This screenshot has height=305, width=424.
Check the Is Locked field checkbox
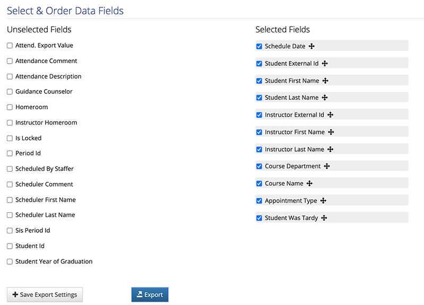point(10,138)
